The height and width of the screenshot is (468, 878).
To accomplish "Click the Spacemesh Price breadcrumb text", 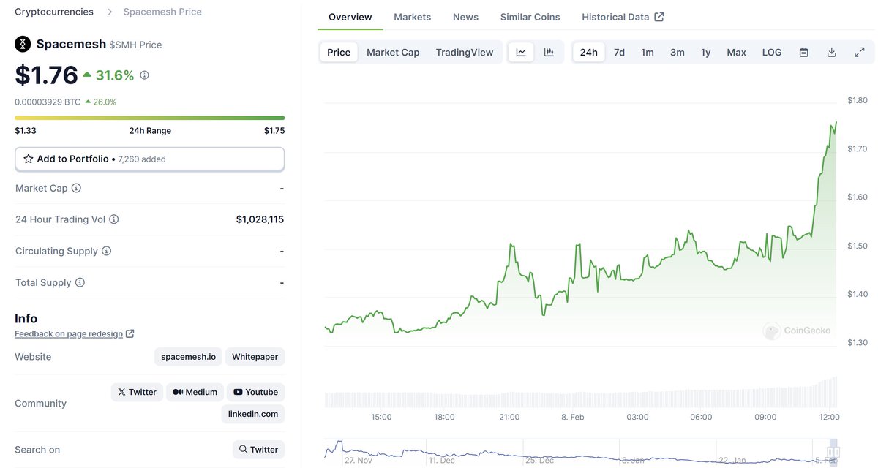I will [x=162, y=12].
